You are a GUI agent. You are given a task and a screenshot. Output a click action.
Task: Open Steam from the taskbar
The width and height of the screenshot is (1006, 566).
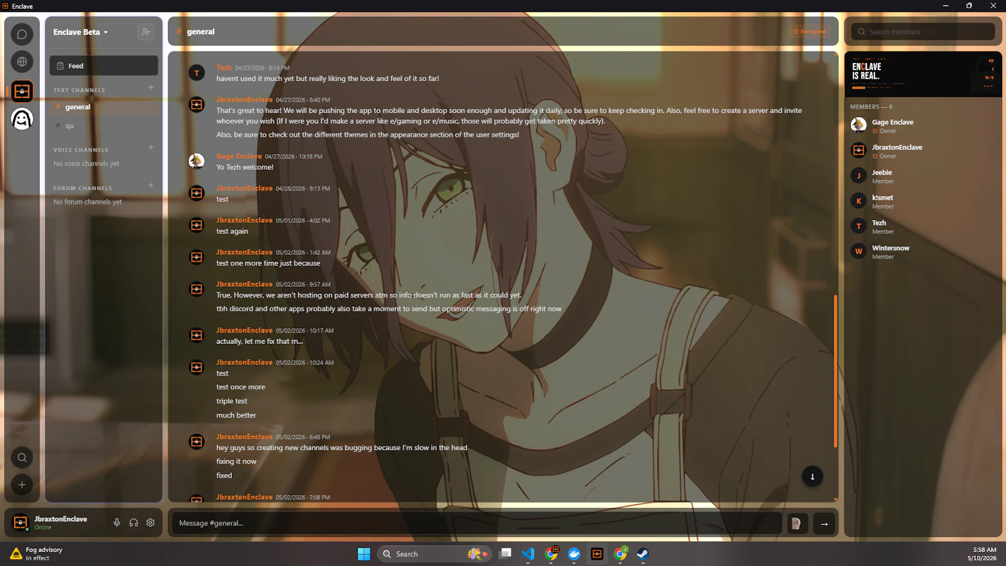(x=643, y=554)
